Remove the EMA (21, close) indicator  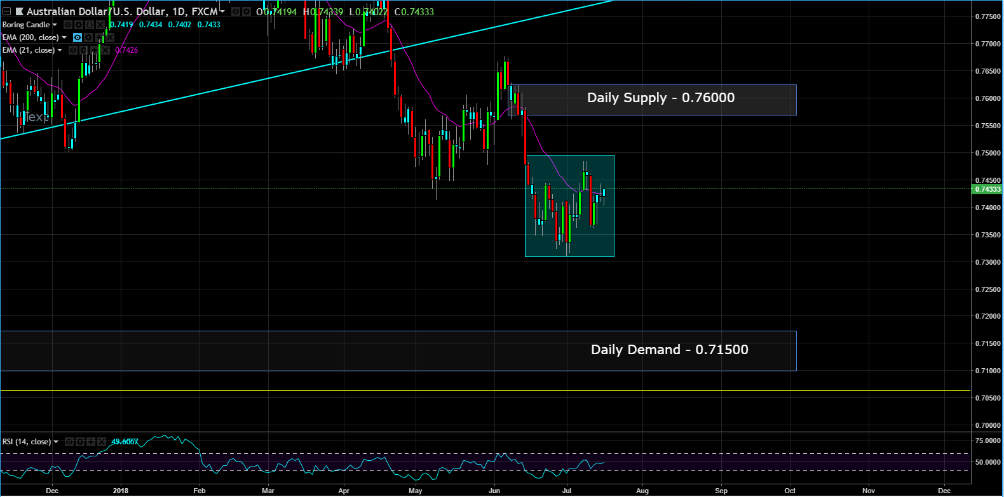[105, 50]
